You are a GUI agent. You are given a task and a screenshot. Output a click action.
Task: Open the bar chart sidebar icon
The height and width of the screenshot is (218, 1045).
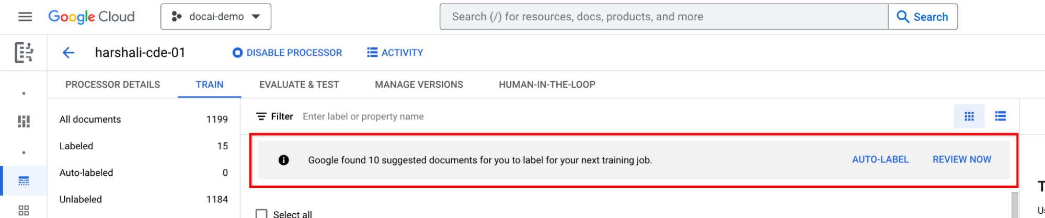[24, 122]
